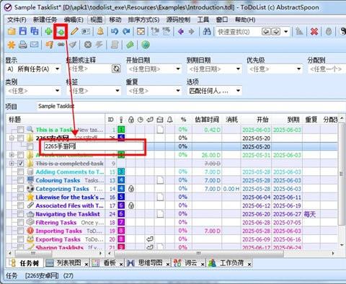Click the green tag icon in second toolbar
This screenshot has height=284, width=346.
130,45
